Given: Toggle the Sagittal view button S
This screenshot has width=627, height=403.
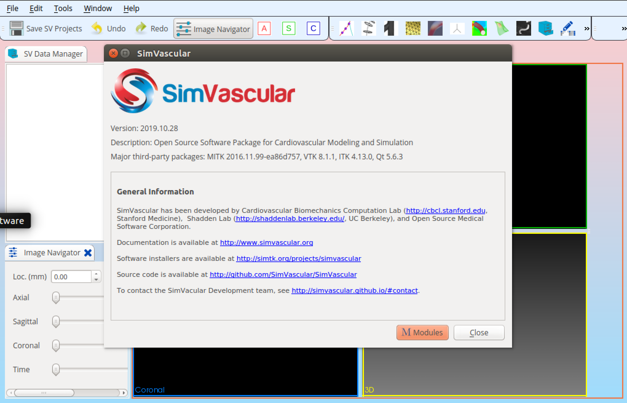Looking at the screenshot, I should click(x=289, y=29).
